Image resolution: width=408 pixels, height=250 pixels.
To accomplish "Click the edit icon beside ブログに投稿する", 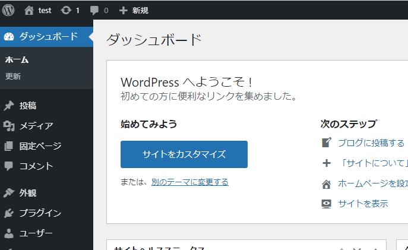I will point(327,143).
